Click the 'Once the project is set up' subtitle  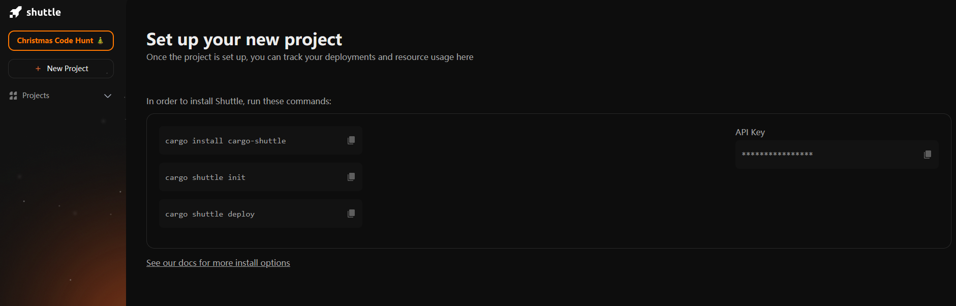point(310,57)
